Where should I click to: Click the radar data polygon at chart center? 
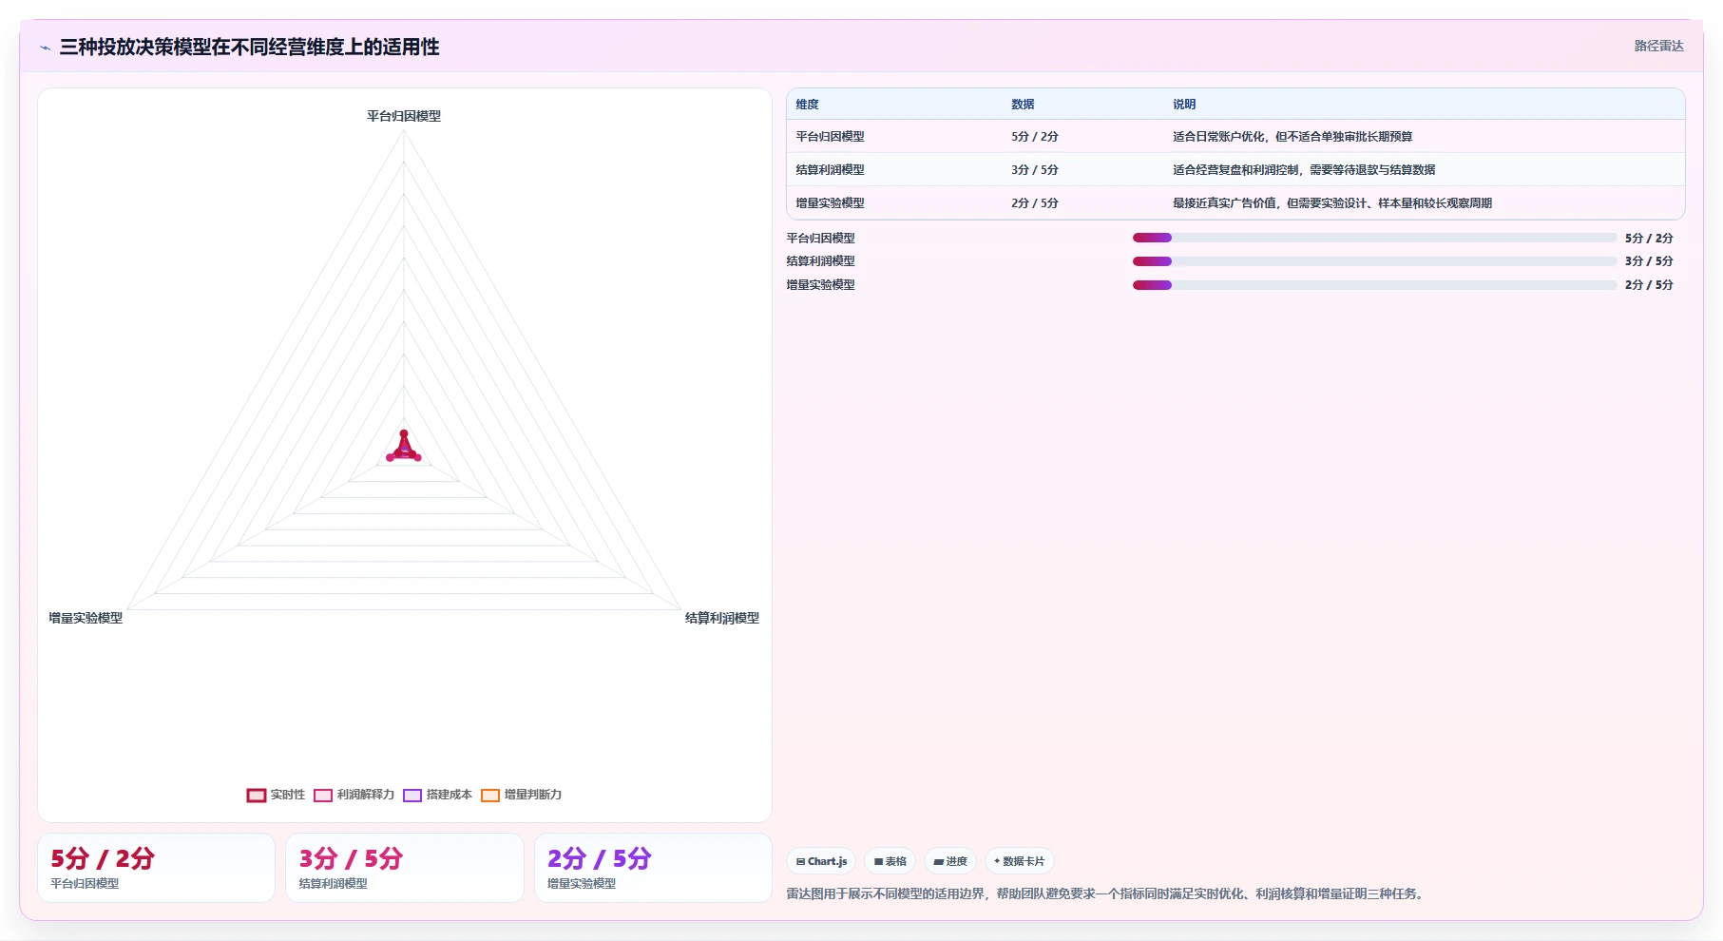tap(404, 450)
